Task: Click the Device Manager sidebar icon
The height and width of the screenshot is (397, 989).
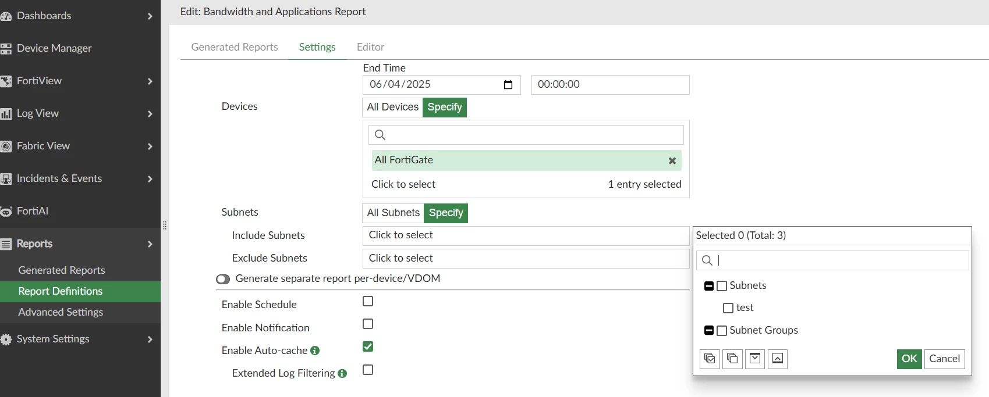Action: 6,49
